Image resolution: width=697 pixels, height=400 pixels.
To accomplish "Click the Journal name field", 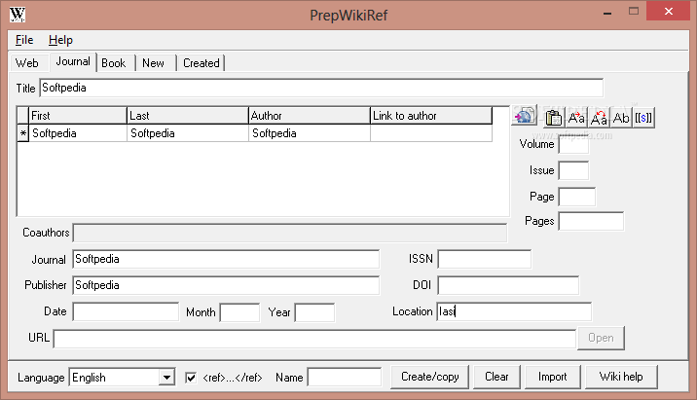I will 226,259.
